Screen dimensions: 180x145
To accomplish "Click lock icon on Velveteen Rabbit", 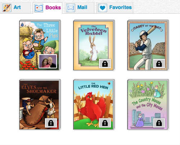I will 105,64.
